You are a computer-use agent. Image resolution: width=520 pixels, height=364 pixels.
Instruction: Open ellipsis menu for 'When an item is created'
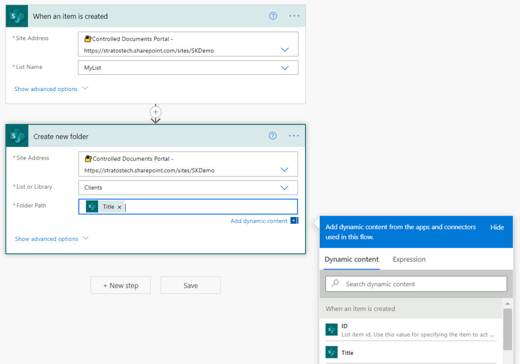point(294,16)
